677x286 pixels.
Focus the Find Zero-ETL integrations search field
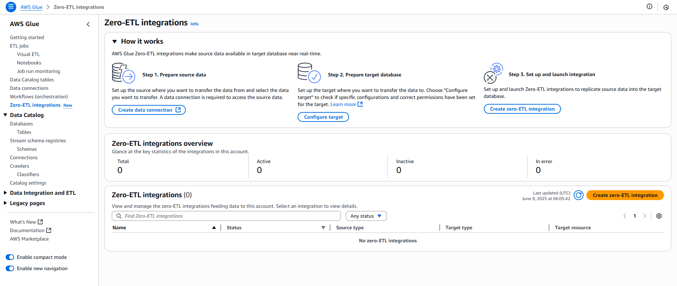[226, 216]
